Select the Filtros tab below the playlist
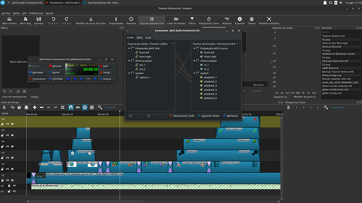Viewport: 362px width, 203px height. pos(35,97)
